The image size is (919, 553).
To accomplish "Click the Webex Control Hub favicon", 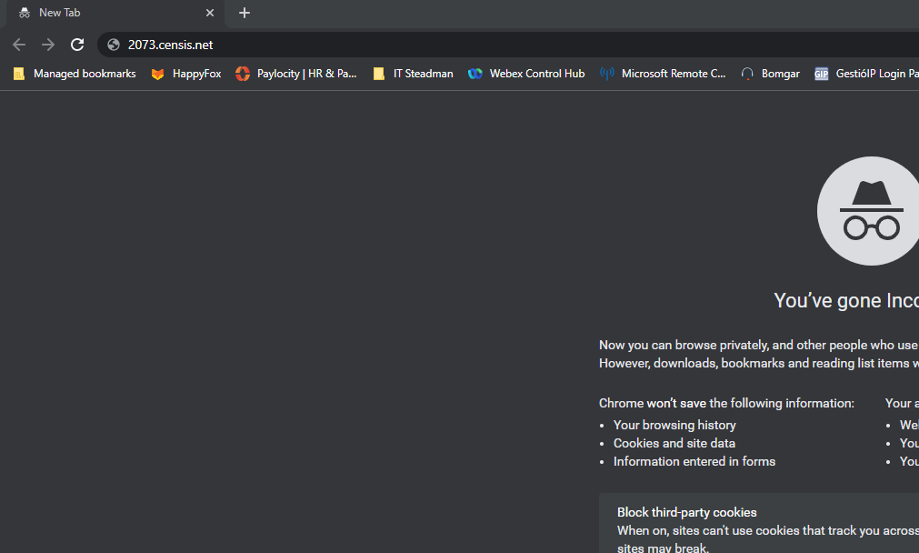I will (475, 74).
